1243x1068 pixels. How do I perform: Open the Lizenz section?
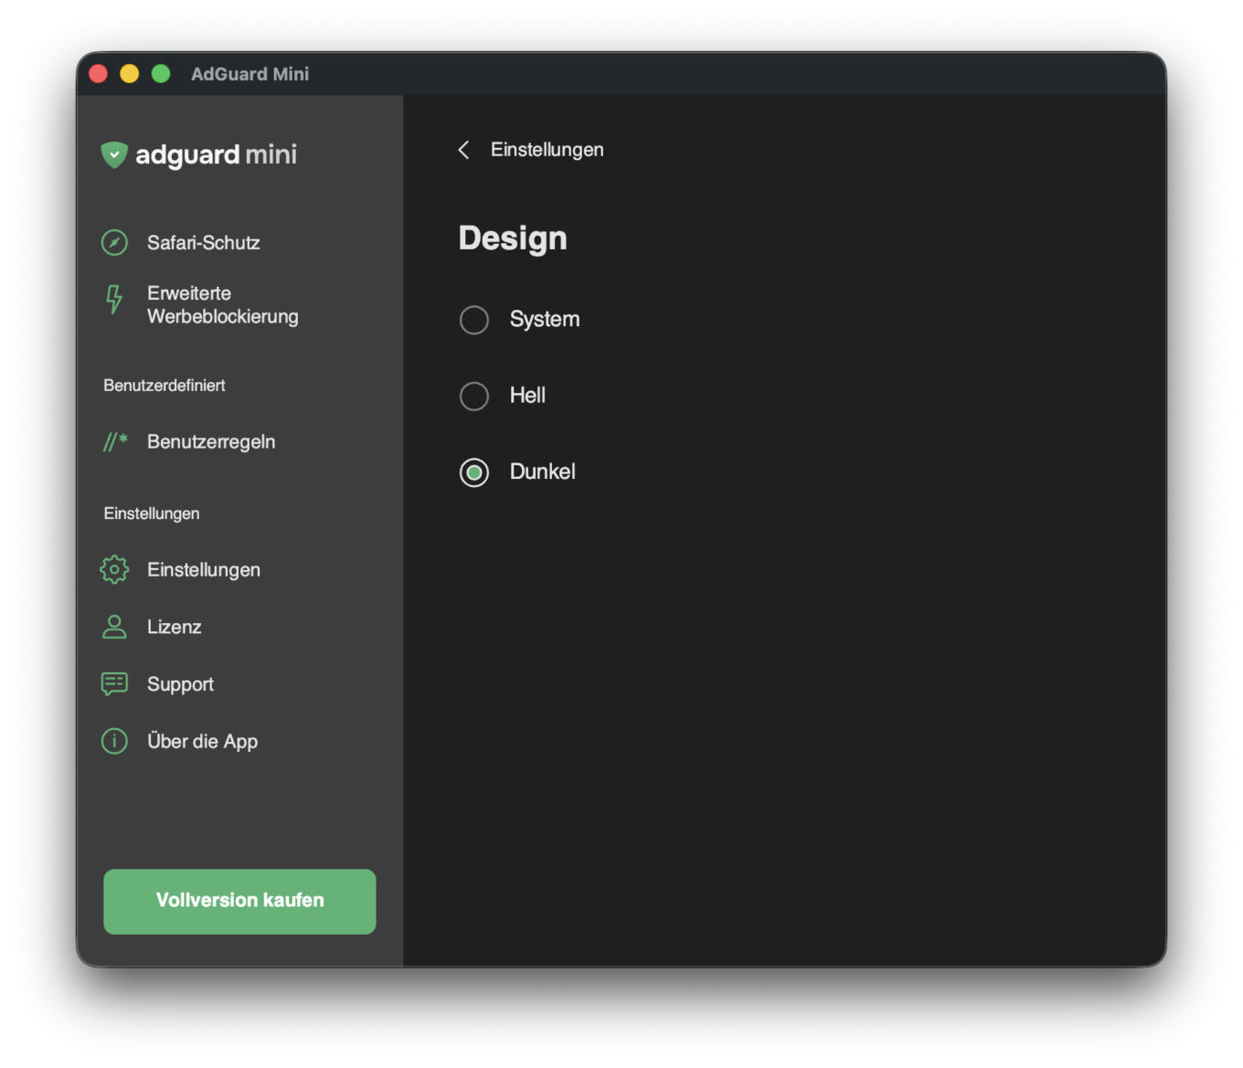pos(175,627)
